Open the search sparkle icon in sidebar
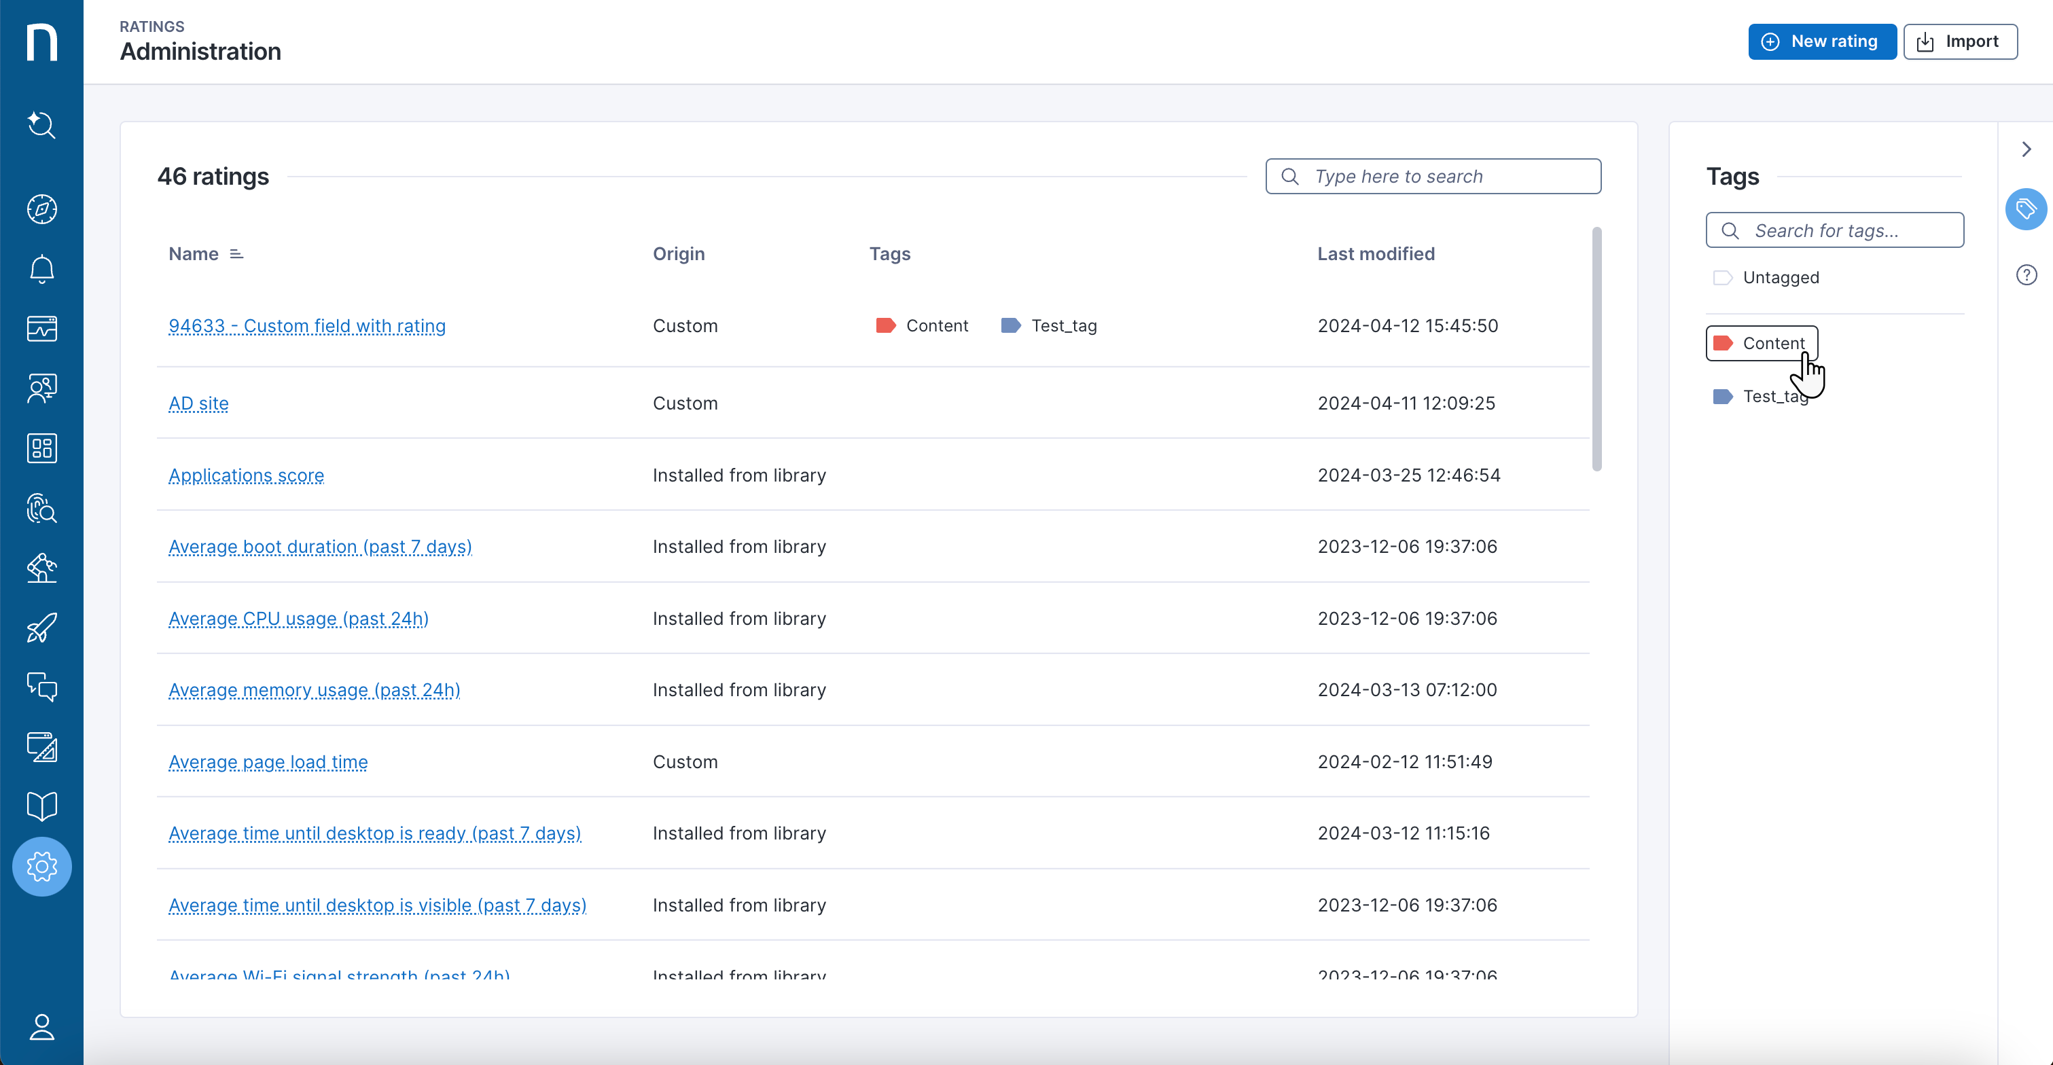The image size is (2053, 1065). (41, 125)
